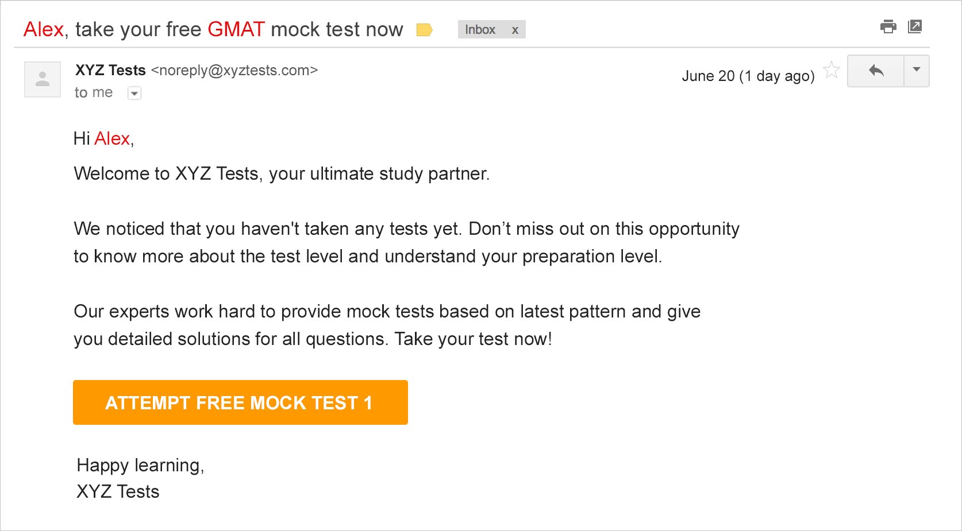Viewport: 962px width, 531px height.
Task: Click the June 20 date stamp
Action: [748, 76]
